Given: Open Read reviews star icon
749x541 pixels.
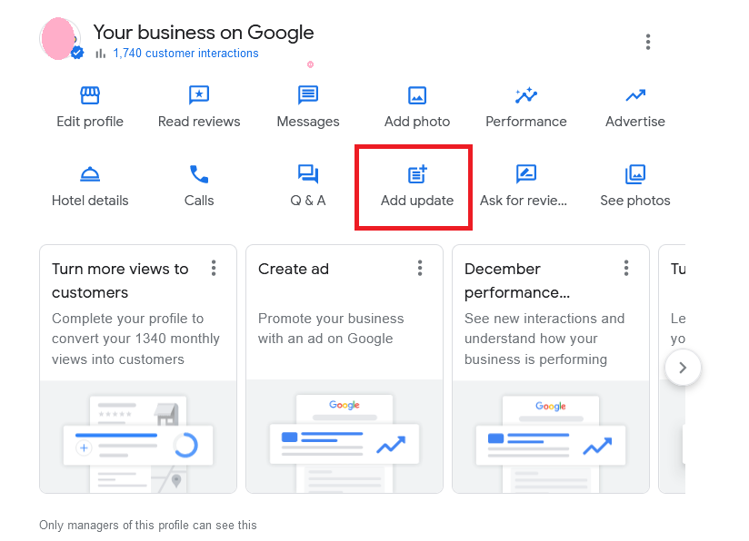Looking at the screenshot, I should point(199,95).
